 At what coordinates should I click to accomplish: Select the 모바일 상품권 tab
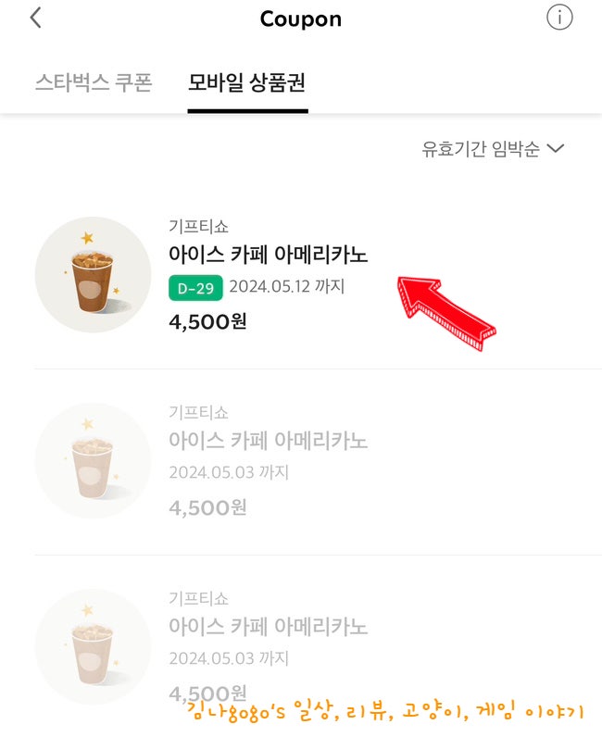point(246,82)
